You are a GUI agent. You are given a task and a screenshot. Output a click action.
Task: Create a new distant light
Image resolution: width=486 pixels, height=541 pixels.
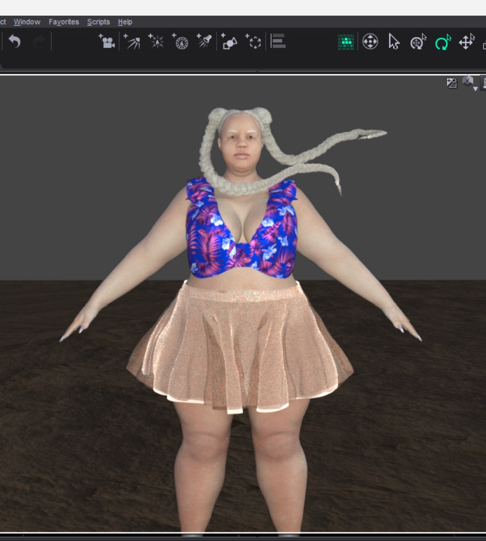[x=132, y=41]
